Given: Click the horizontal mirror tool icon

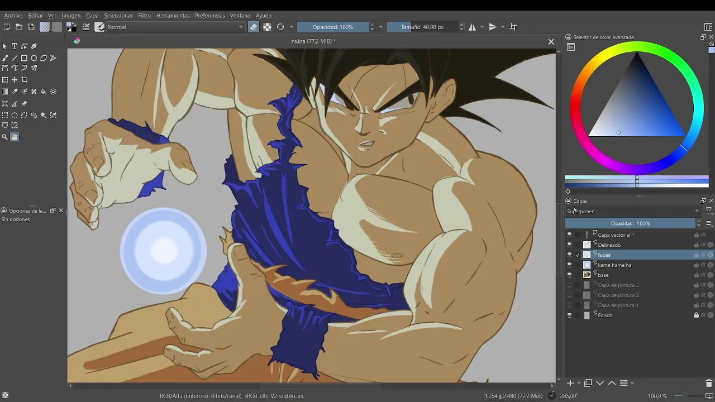Looking at the screenshot, I should point(472,27).
